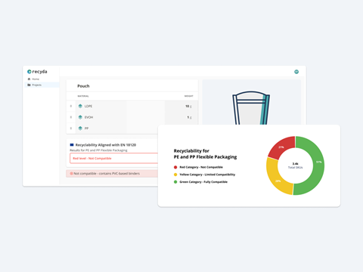This screenshot has height=272, width=363.
Task: Open the user avatar menu
Action: coord(296,72)
